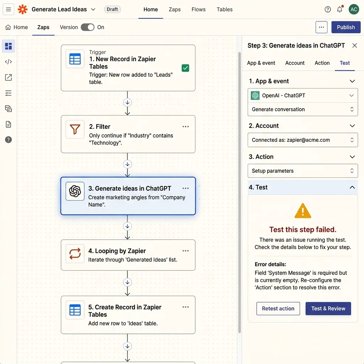Open the ellipsis menu beside Publish
The image size is (364, 364).
[321, 27]
